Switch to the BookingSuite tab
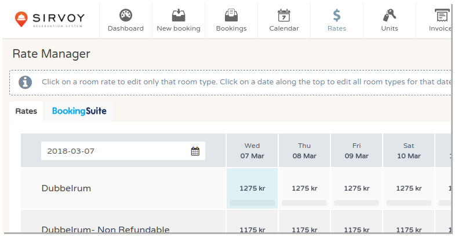This screenshot has width=458, height=241. [79, 111]
